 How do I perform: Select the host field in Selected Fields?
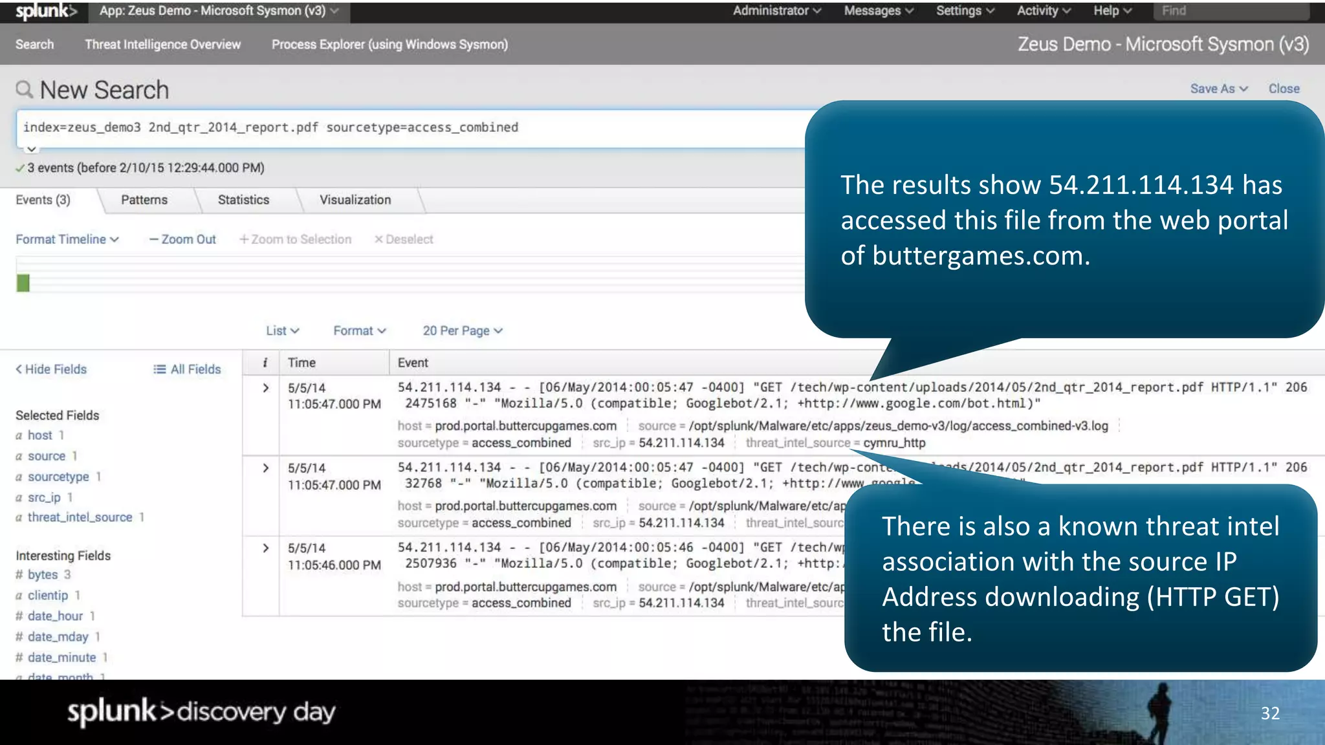40,435
